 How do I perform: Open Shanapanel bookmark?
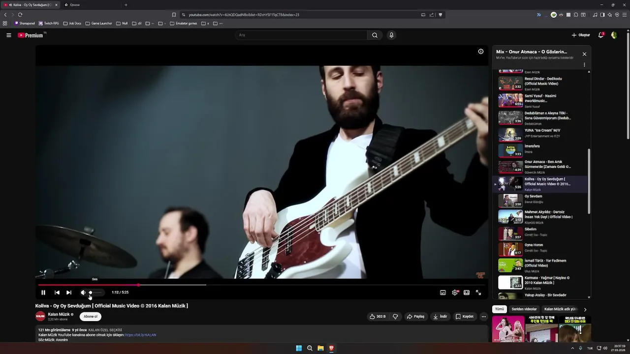point(25,23)
